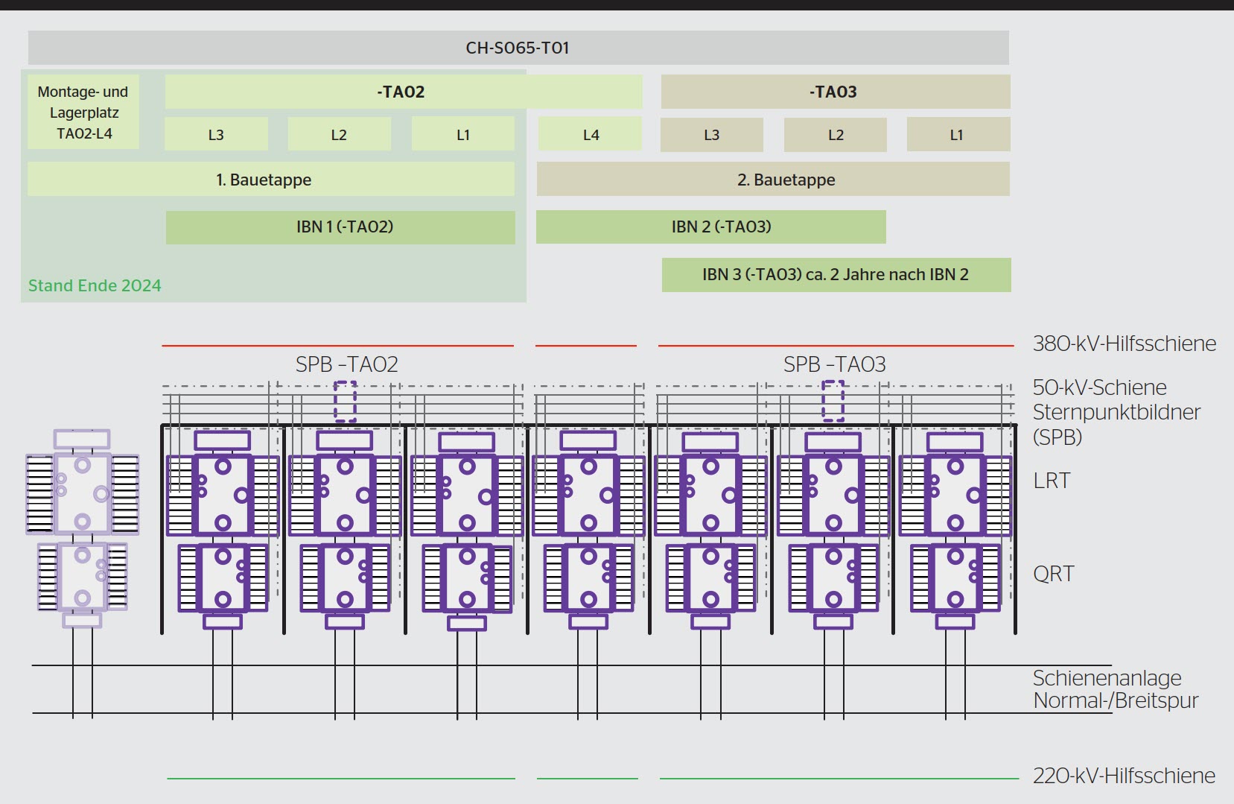Click the 380-kV-Hilfsschiene label
The width and height of the screenshot is (1234, 804).
tap(1124, 344)
